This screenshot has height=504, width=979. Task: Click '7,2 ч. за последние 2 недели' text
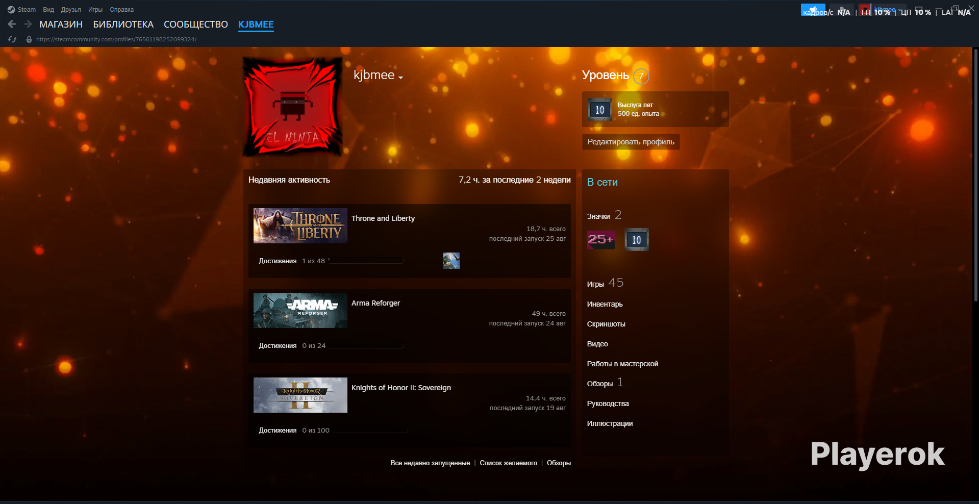pos(514,180)
